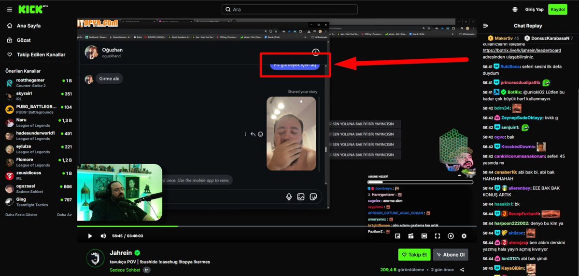Viewport: 579px width, 276px height.
Task: Click RecepFurkanN username in chat
Action: click(x=524, y=214)
